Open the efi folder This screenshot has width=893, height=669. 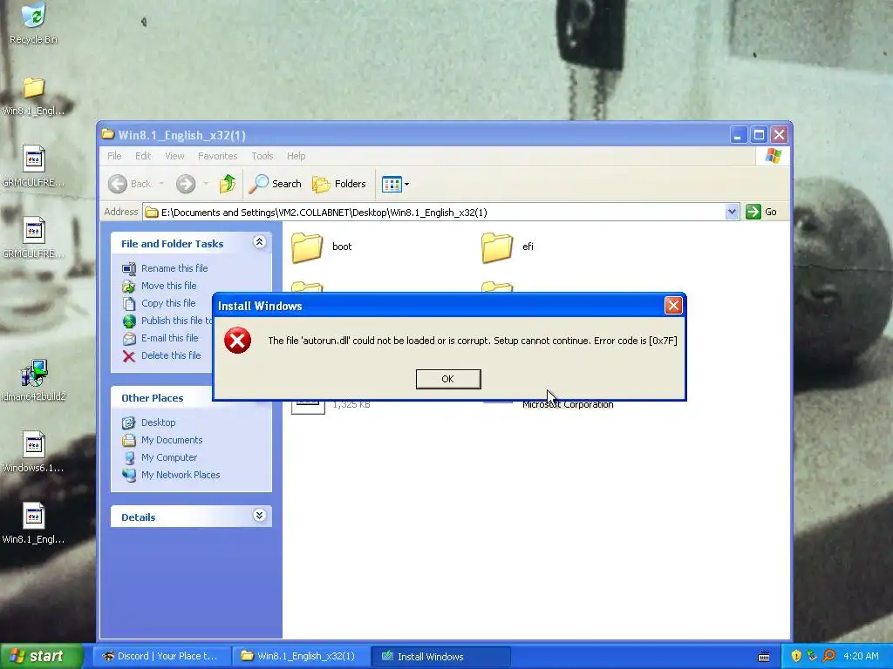[508, 247]
